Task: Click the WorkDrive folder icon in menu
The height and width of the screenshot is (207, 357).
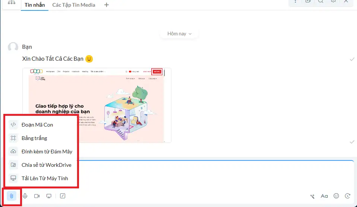Action: coord(13,165)
